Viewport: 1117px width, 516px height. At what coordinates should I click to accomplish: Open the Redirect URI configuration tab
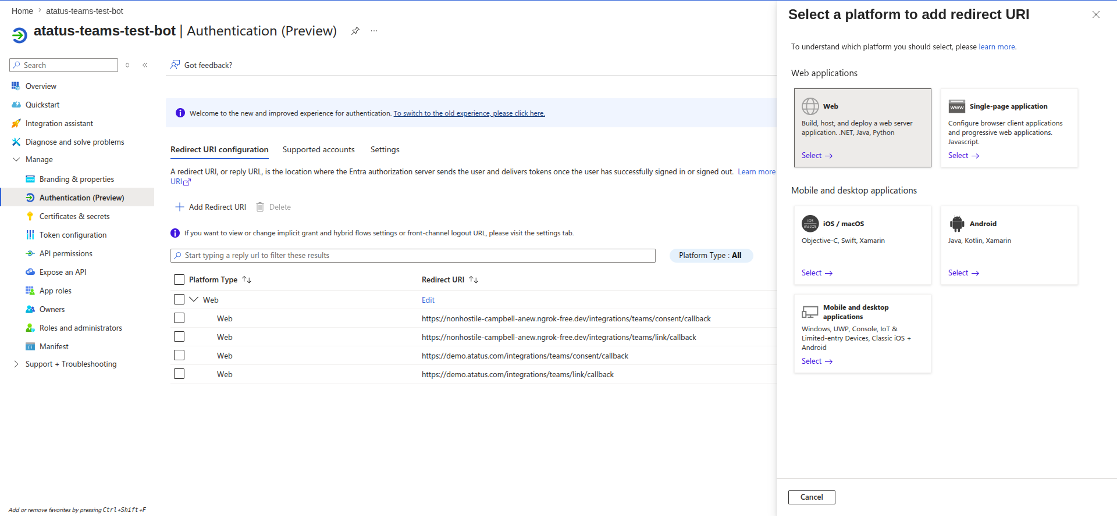tap(219, 149)
